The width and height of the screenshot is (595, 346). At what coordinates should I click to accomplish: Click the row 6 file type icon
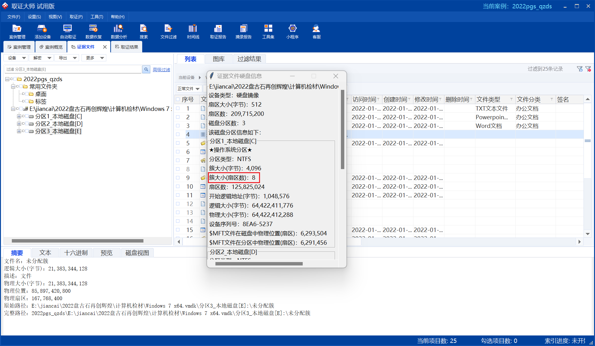pyautogui.click(x=203, y=152)
